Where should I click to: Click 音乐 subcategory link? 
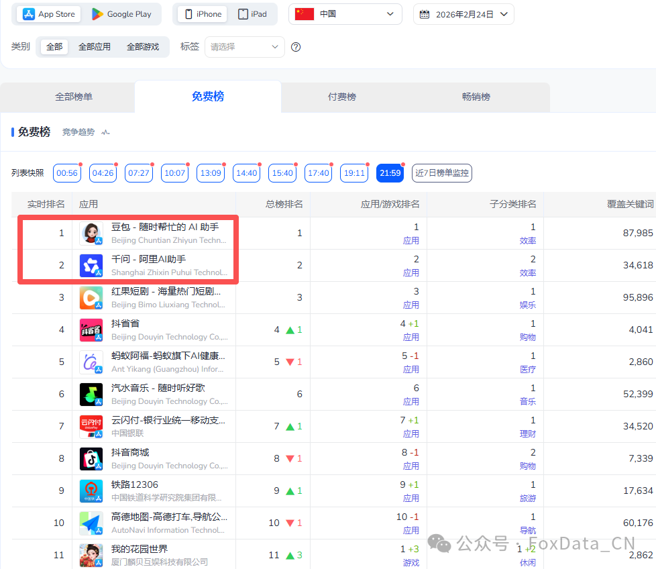[x=528, y=402]
